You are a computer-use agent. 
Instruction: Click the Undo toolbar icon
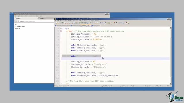coord(80,23)
